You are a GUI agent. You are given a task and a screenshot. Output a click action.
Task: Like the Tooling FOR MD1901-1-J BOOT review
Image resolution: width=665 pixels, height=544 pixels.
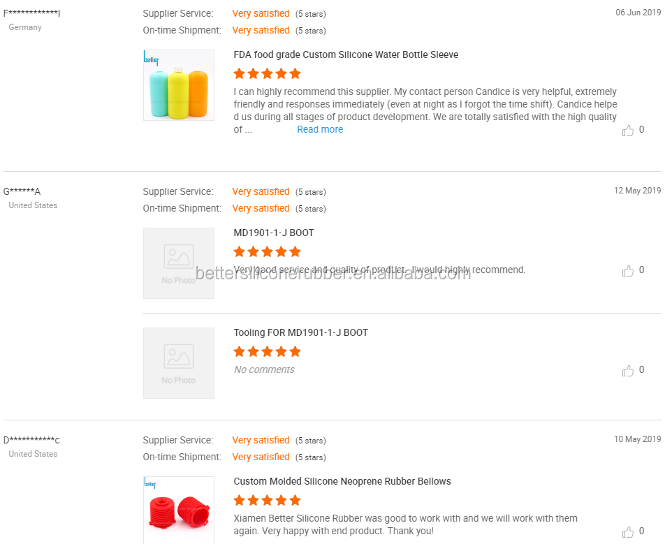[628, 371]
